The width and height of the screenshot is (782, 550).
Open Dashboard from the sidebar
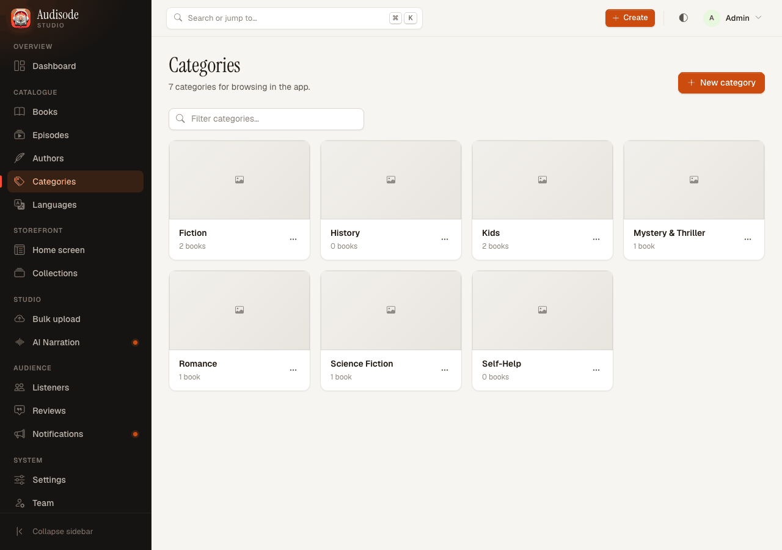point(76,66)
